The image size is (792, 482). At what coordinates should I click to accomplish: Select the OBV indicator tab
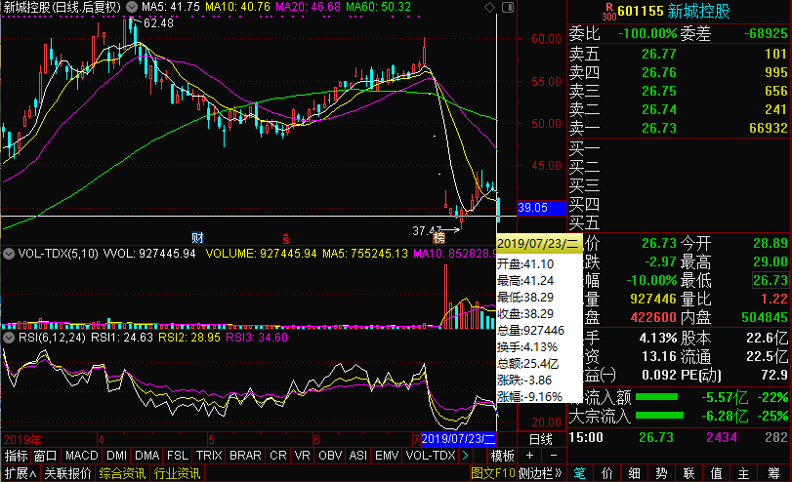332,456
